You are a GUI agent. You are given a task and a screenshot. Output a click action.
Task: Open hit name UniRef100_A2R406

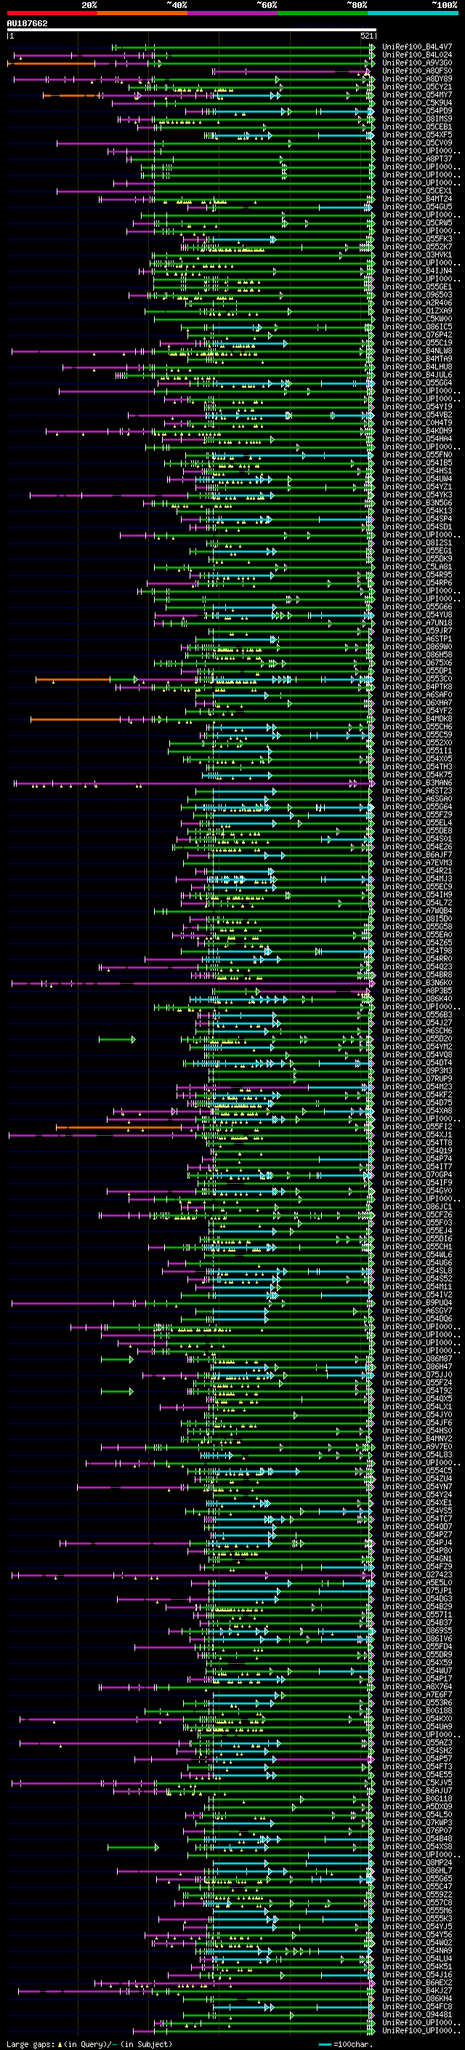click(x=417, y=303)
